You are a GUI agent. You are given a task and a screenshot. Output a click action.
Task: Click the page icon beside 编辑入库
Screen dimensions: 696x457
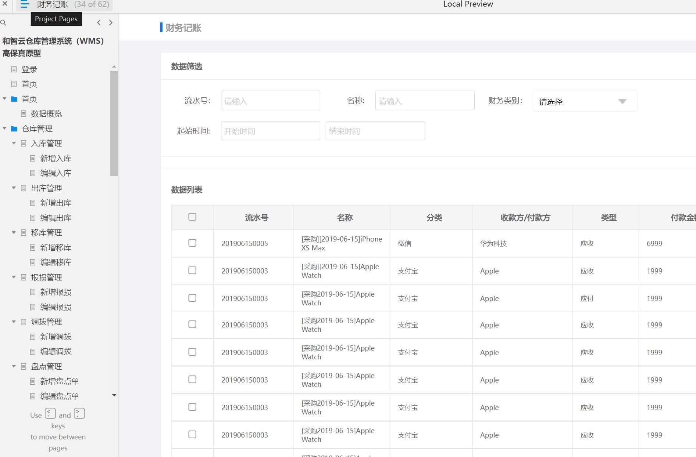pyautogui.click(x=33, y=173)
